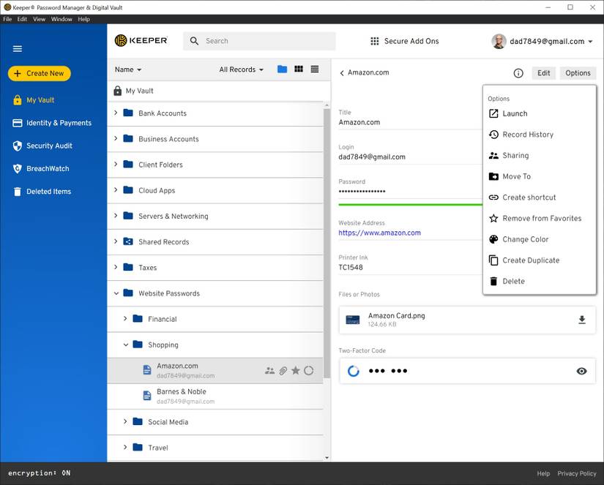604x485 pixels.
Task: Select Create Duplicate option
Action: (x=540, y=260)
